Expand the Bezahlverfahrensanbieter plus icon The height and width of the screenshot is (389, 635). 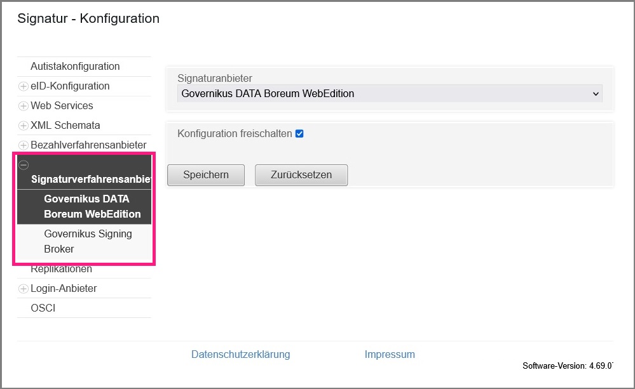coord(24,145)
